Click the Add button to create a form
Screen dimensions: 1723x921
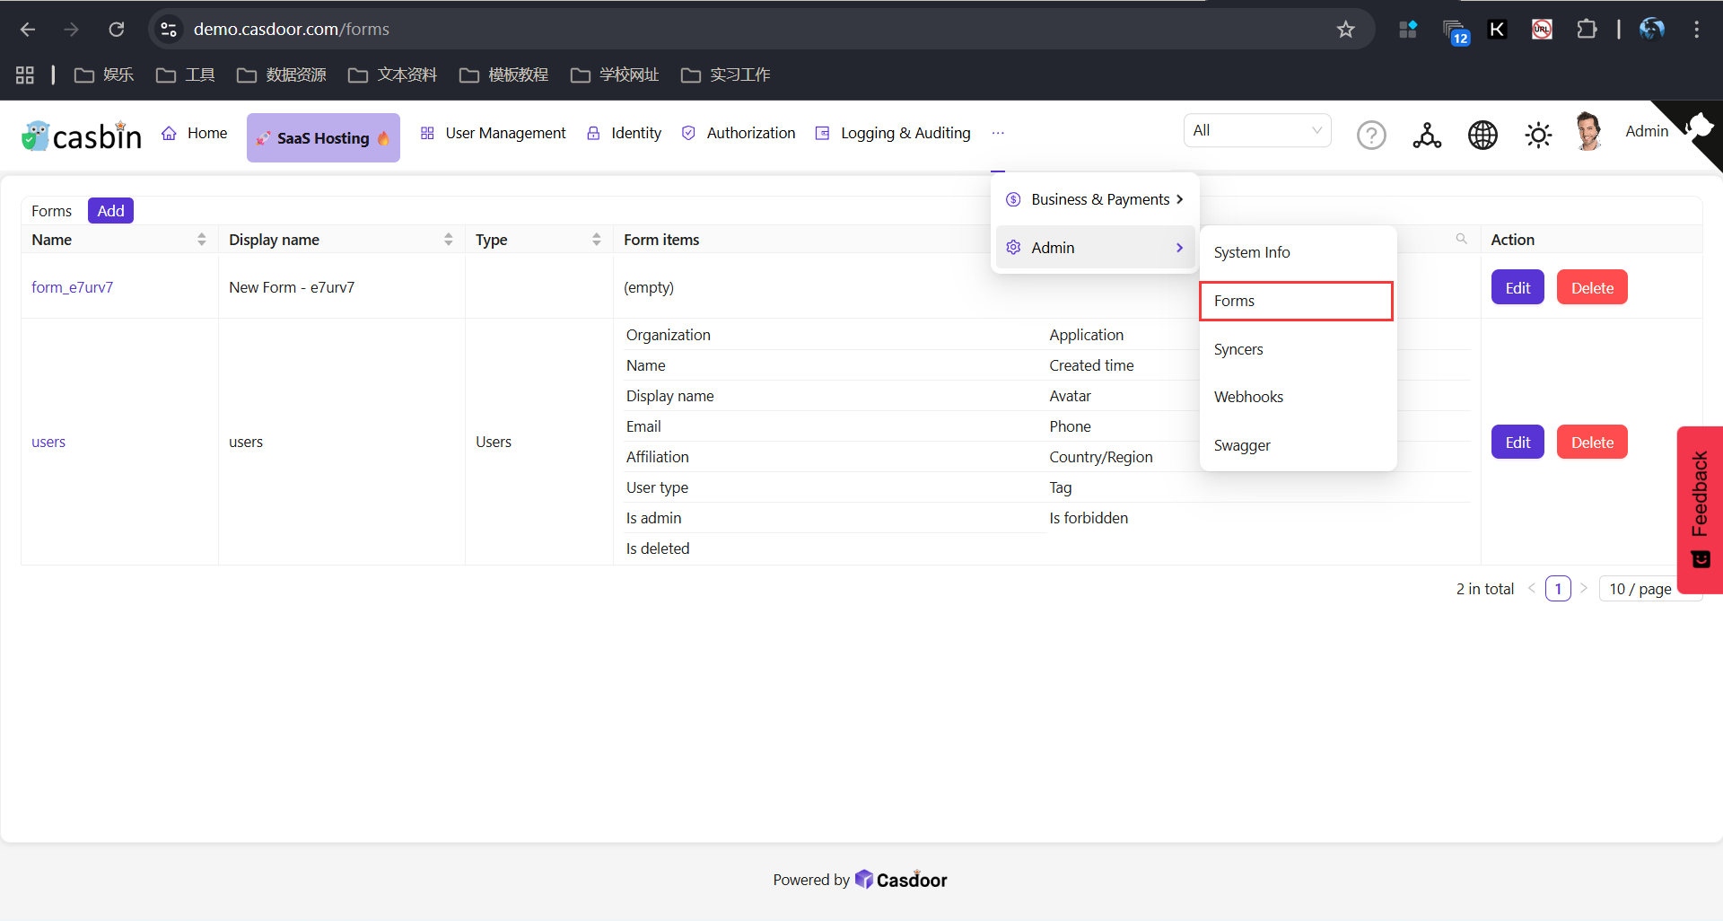(x=110, y=210)
